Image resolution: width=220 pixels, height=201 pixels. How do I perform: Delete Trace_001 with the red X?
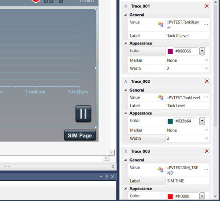point(207,6)
